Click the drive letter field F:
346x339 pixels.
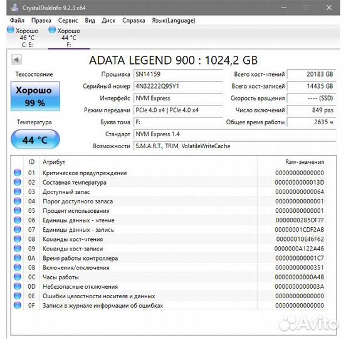(178, 122)
